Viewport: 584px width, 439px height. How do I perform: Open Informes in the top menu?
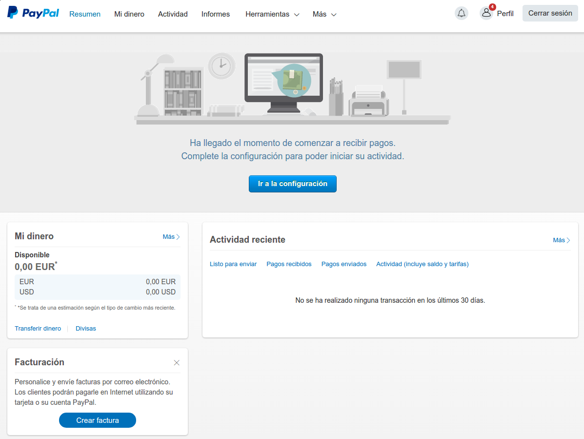216,14
